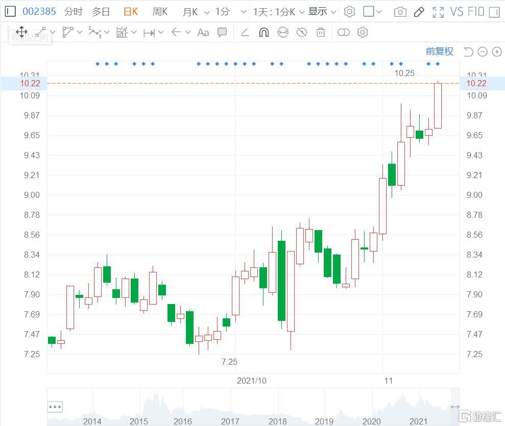Click 2020 in the overview timeline
Image resolution: width=505 pixels, height=426 pixels.
[x=371, y=421]
